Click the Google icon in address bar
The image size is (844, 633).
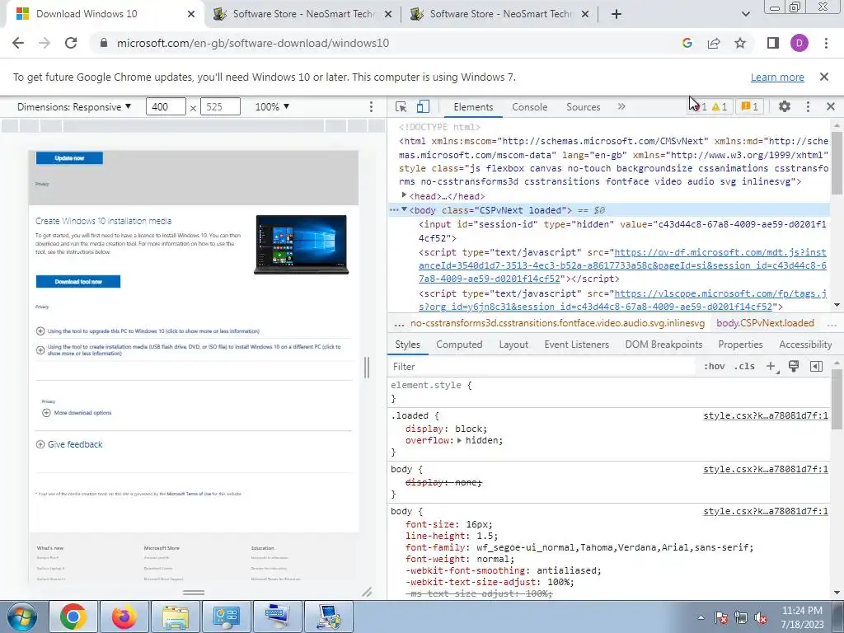click(x=687, y=43)
